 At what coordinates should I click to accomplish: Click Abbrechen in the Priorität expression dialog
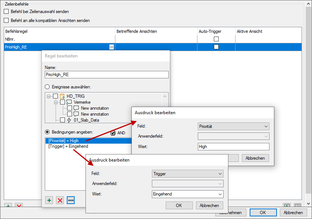(255, 158)
